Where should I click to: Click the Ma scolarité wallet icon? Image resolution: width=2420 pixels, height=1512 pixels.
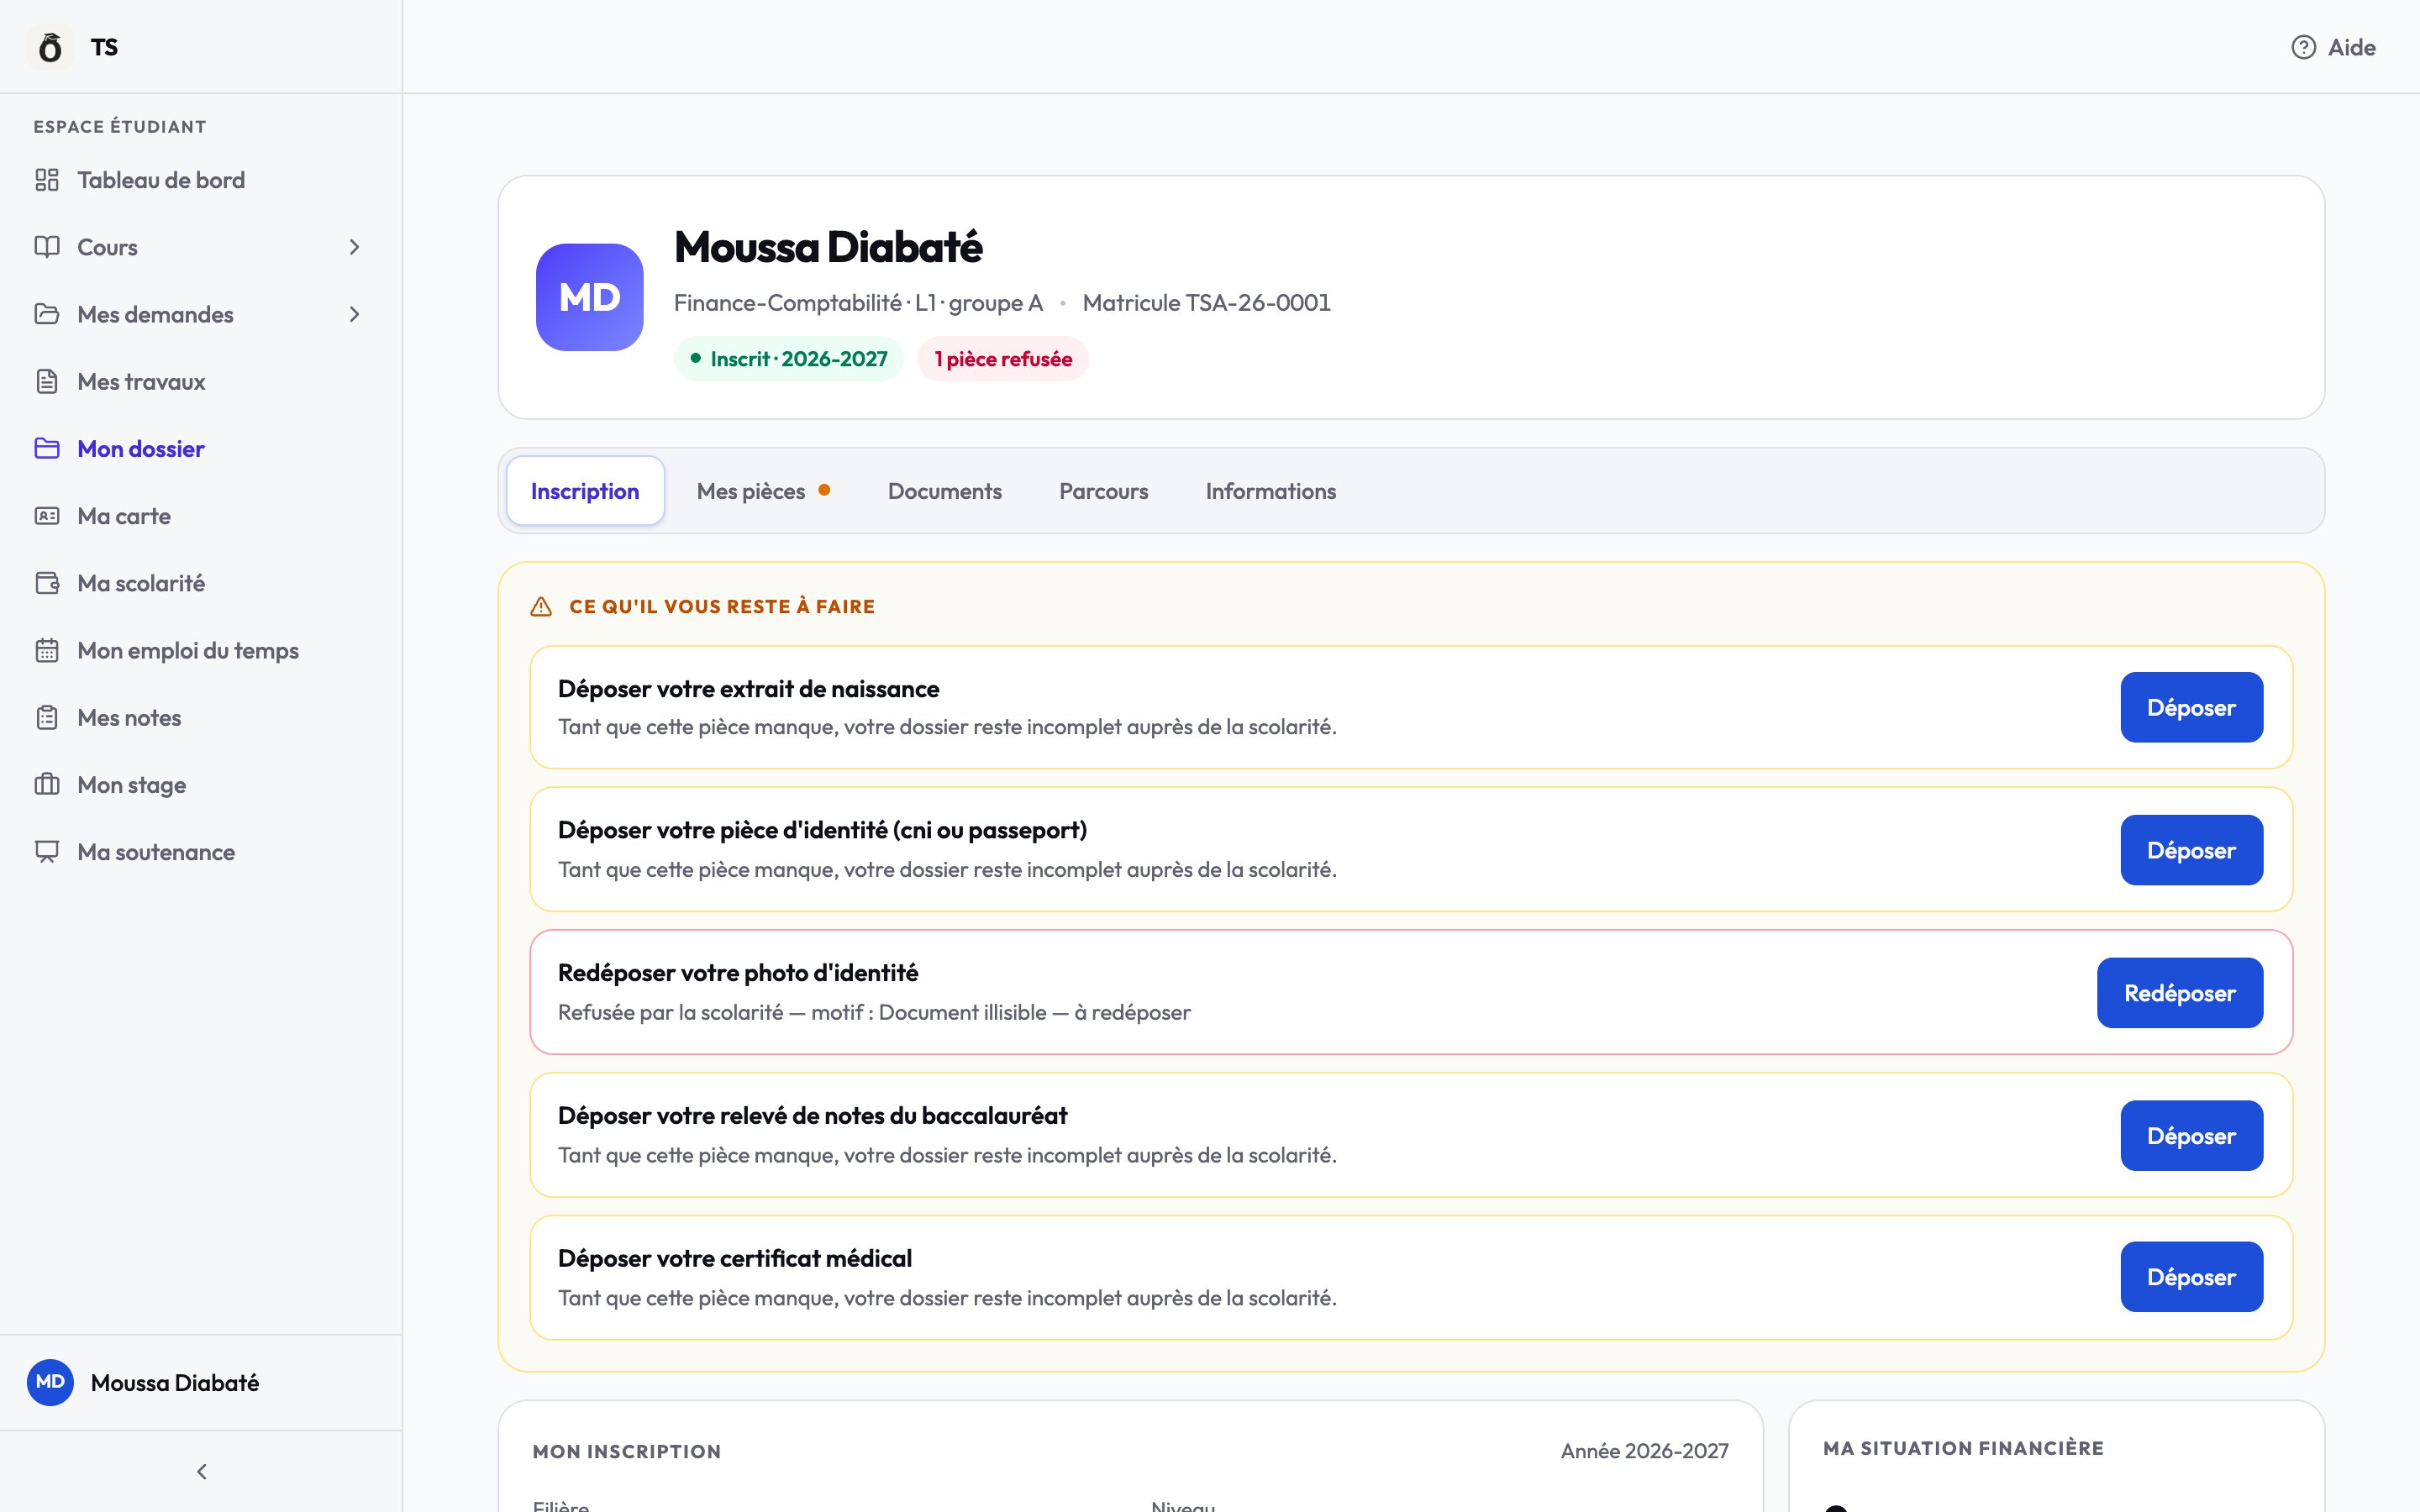(47, 583)
